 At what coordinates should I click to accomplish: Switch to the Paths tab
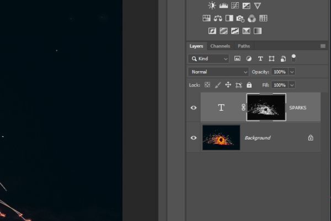(x=244, y=46)
